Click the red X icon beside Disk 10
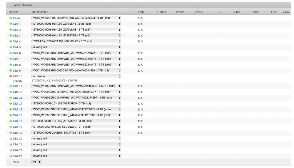 point(11,76)
